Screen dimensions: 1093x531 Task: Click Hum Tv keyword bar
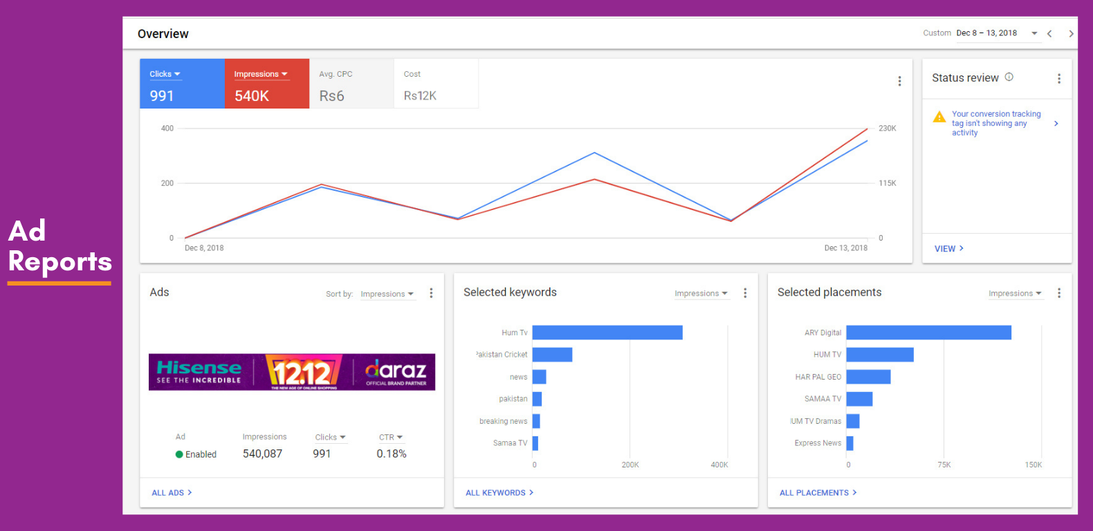[607, 333]
